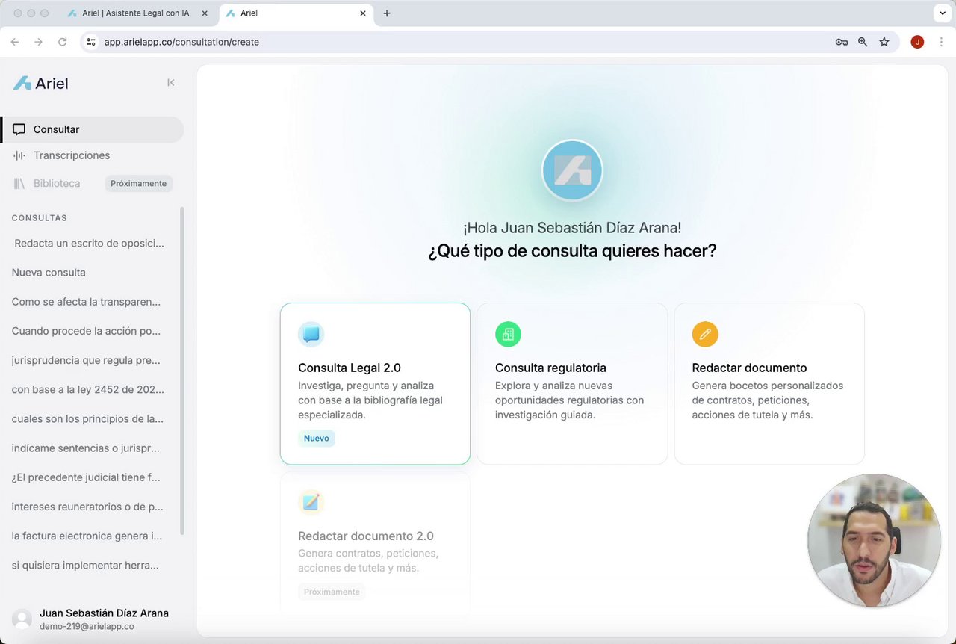Select the Redactar documento card
The height and width of the screenshot is (644, 956).
pos(769,383)
